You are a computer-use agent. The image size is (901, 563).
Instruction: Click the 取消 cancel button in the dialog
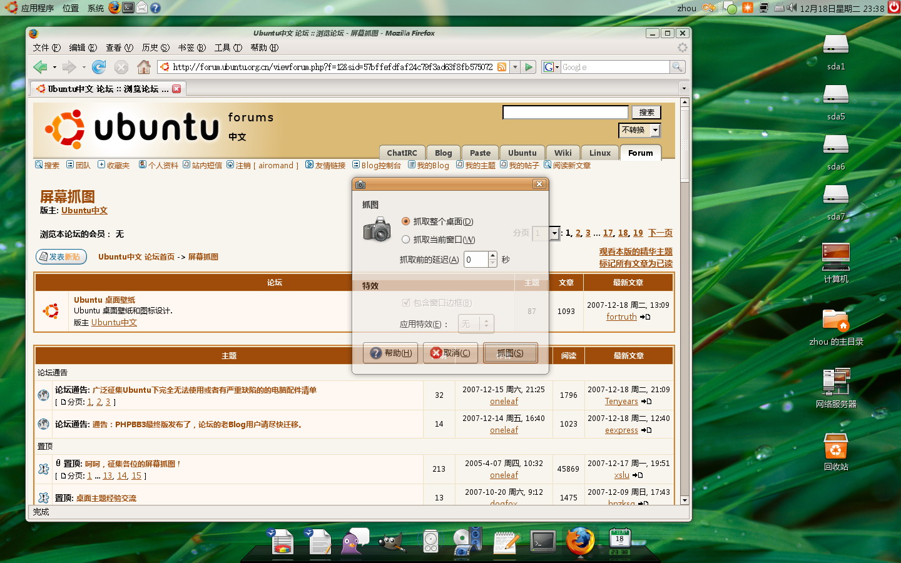pyautogui.click(x=450, y=353)
